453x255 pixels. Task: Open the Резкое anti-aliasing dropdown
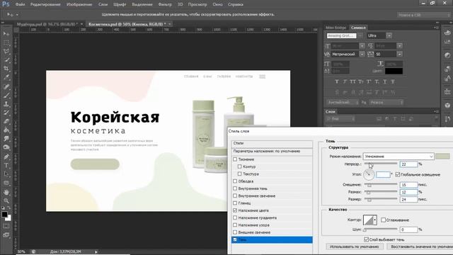[386, 102]
